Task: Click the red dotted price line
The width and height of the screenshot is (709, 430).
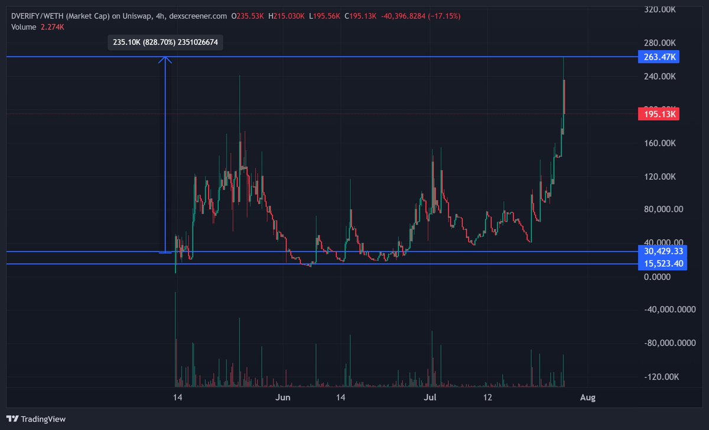Action: pyautogui.click(x=295, y=113)
